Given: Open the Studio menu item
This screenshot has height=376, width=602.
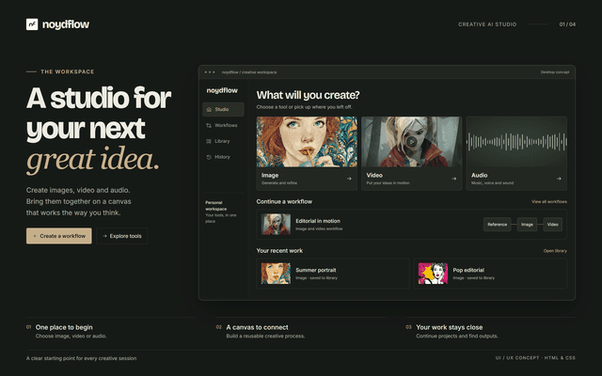Looking at the screenshot, I should [223, 109].
